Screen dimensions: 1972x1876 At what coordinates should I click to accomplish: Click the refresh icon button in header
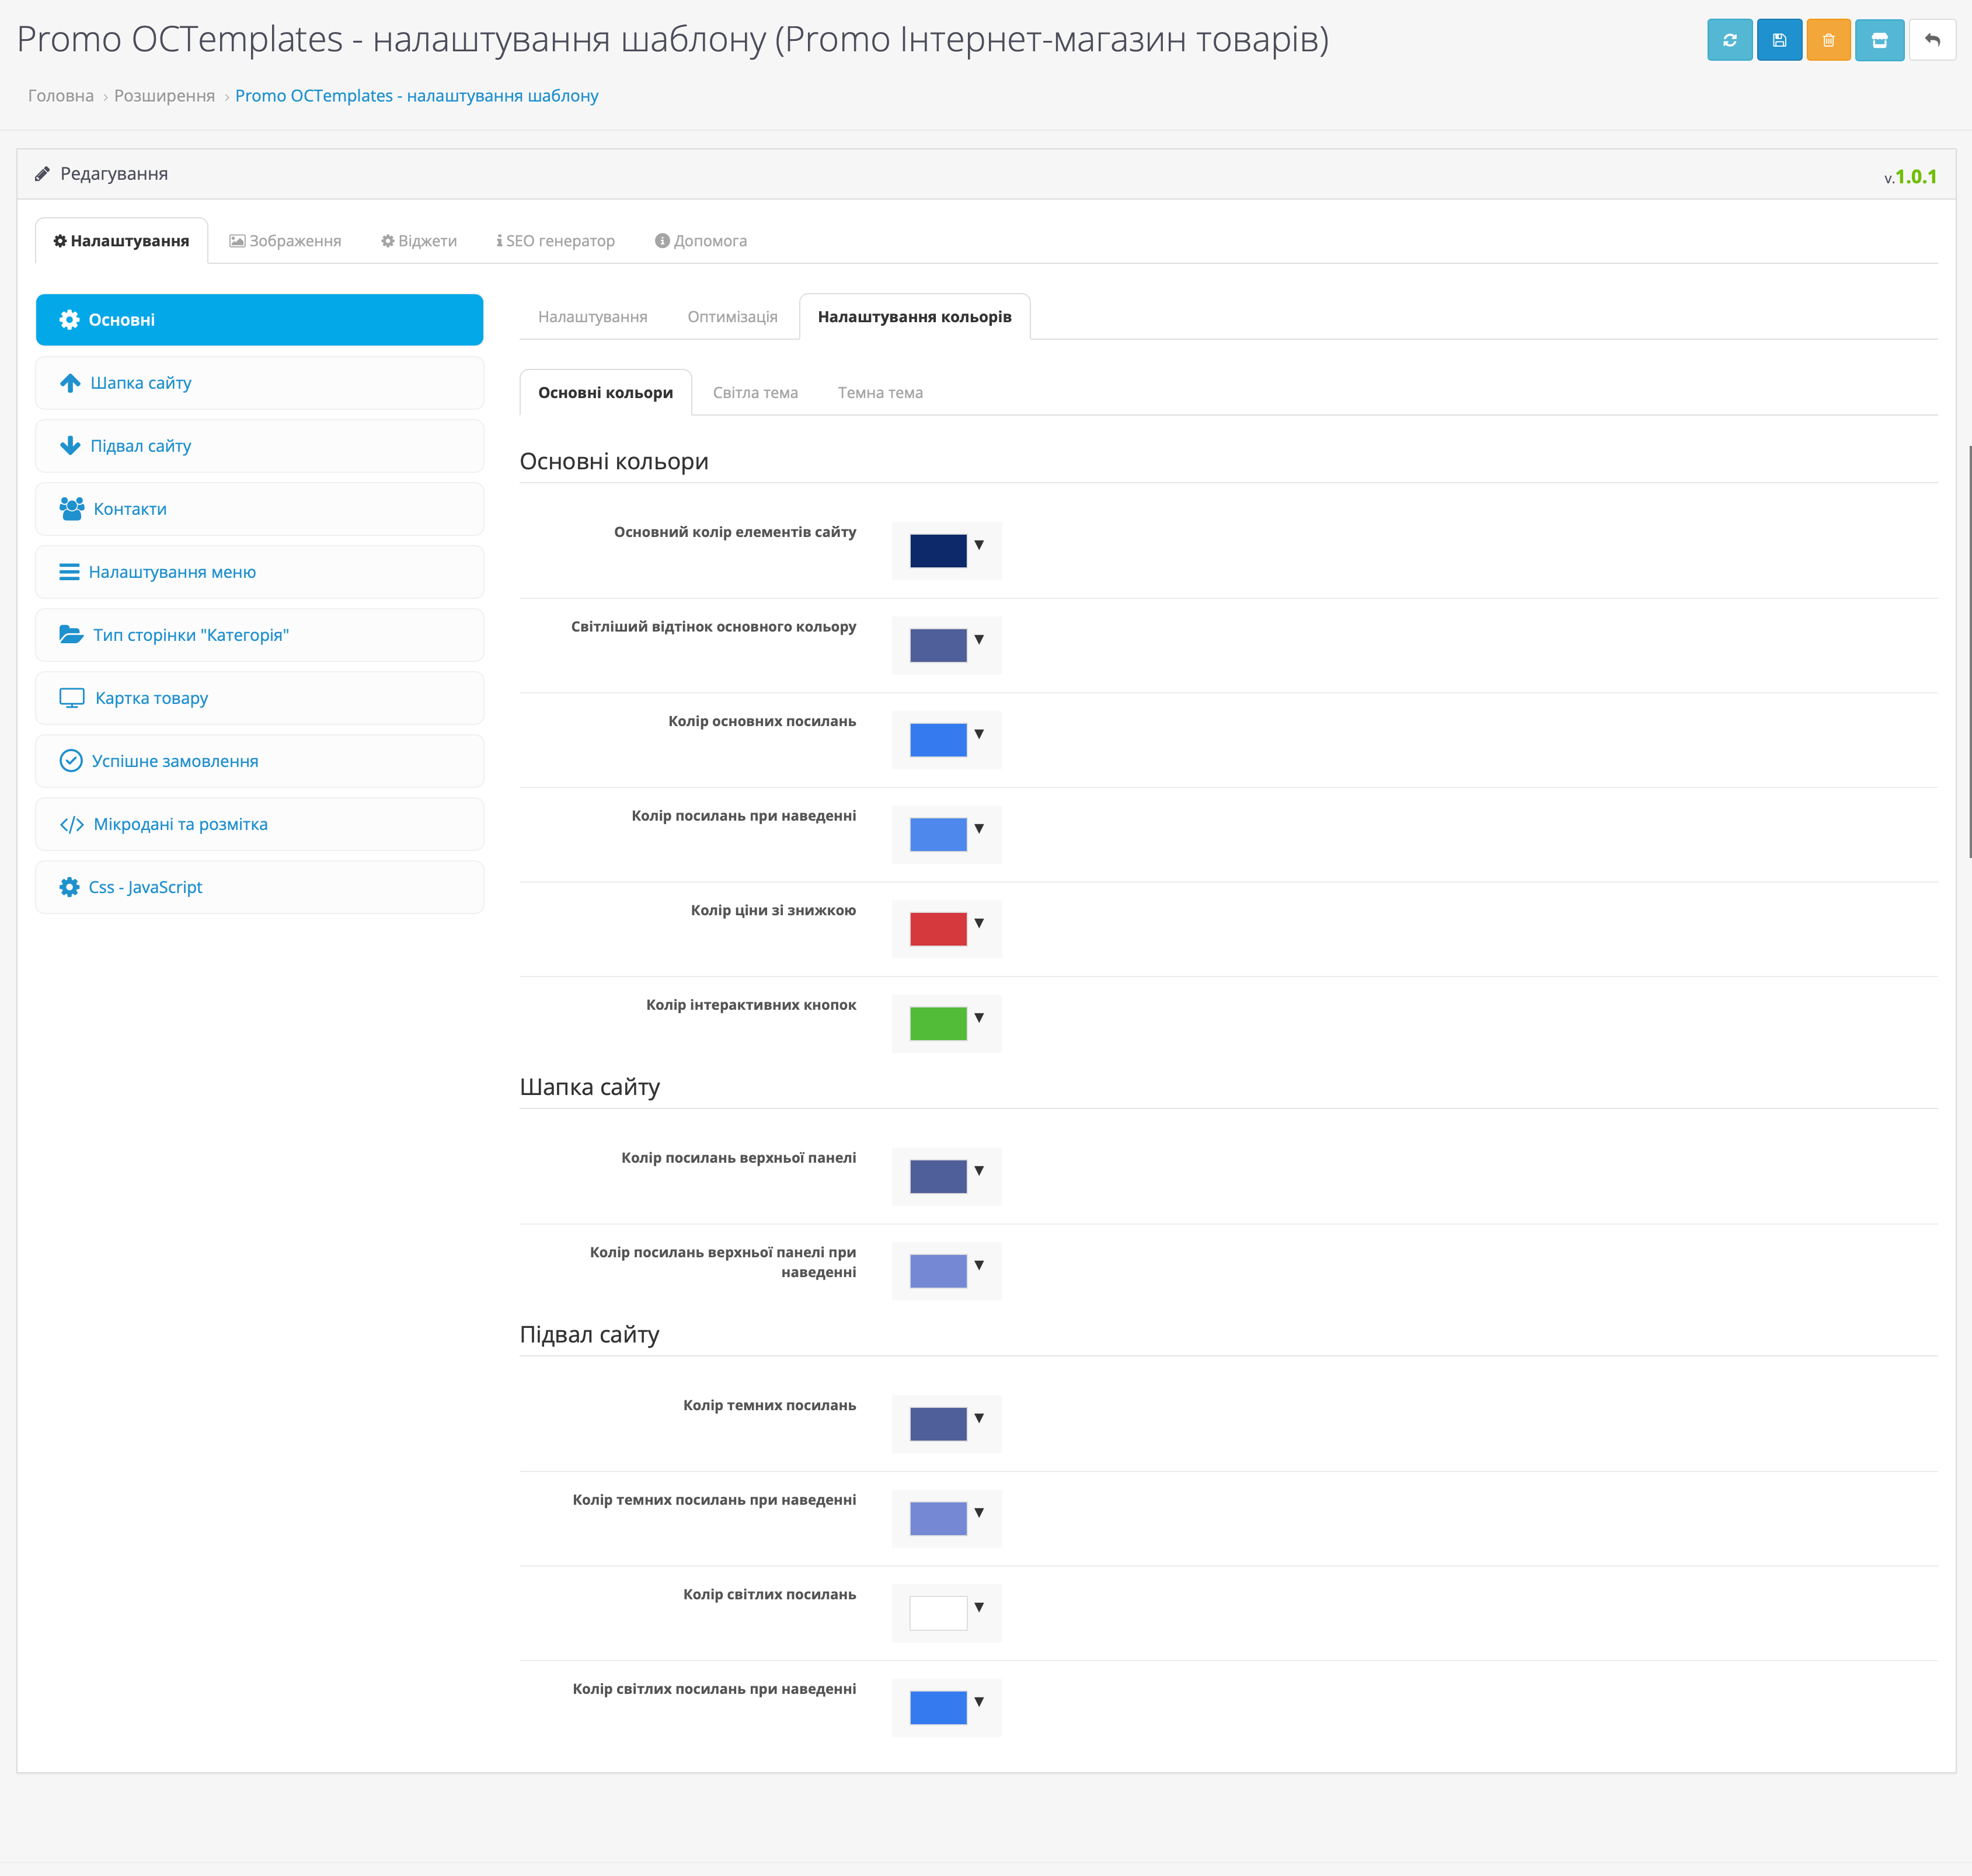point(1729,40)
